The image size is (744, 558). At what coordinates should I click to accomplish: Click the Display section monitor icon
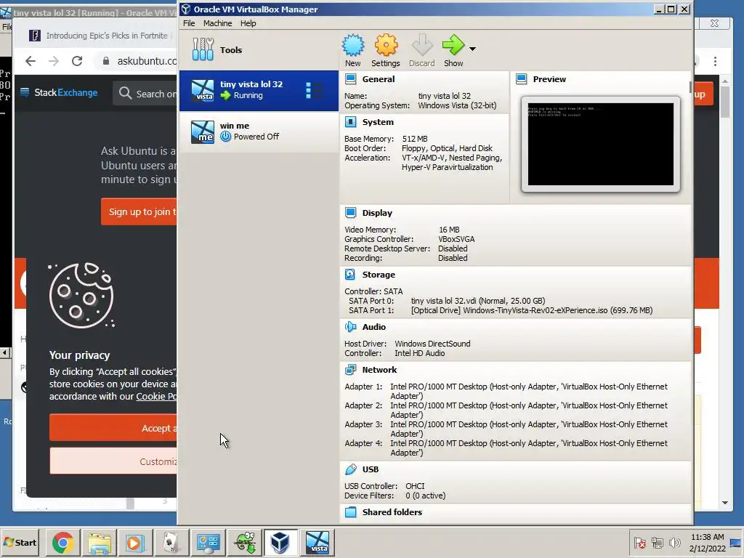pos(351,213)
